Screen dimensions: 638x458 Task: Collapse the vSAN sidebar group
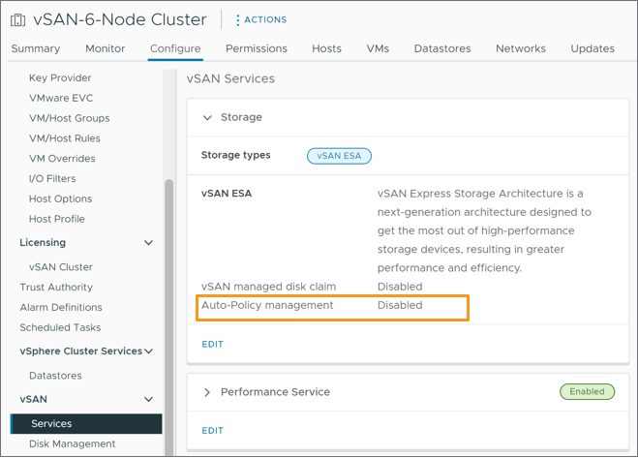point(149,399)
